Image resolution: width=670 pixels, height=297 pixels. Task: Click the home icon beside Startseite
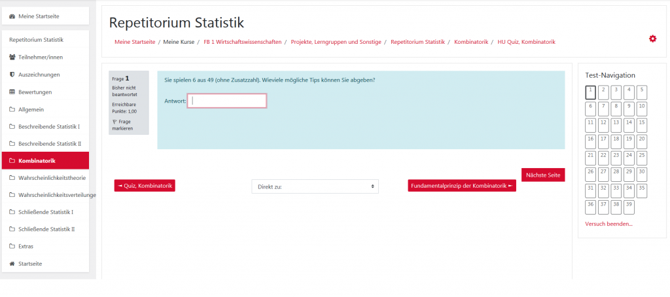coord(12,264)
